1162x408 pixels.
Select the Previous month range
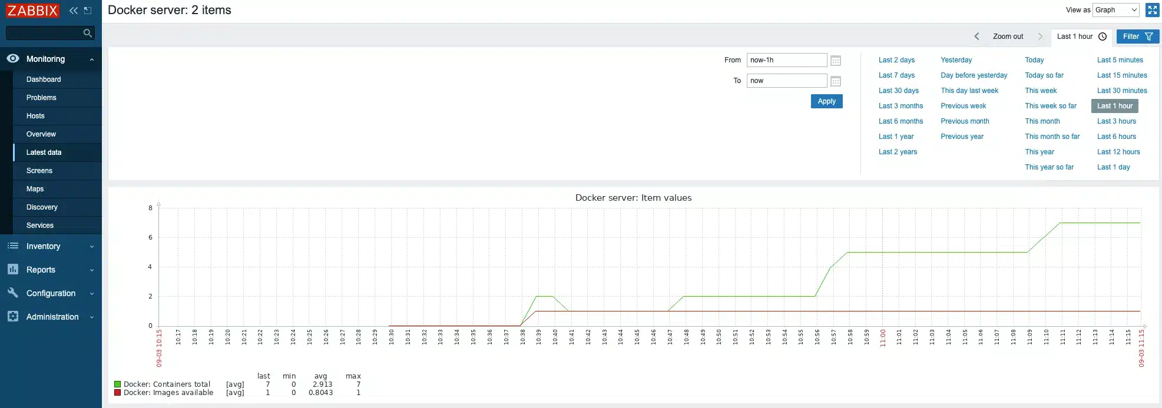tap(965, 121)
